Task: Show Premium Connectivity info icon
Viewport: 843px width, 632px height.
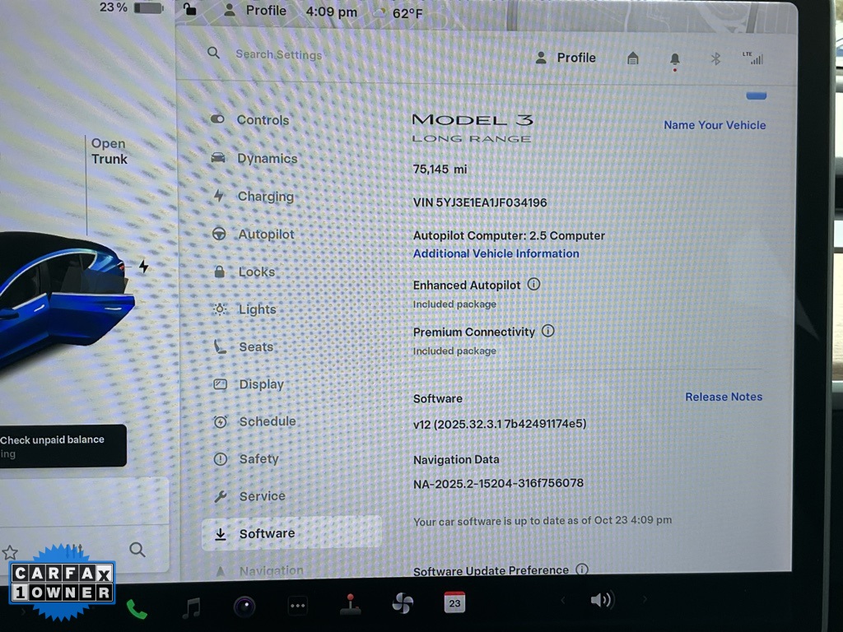Action: [x=548, y=331]
